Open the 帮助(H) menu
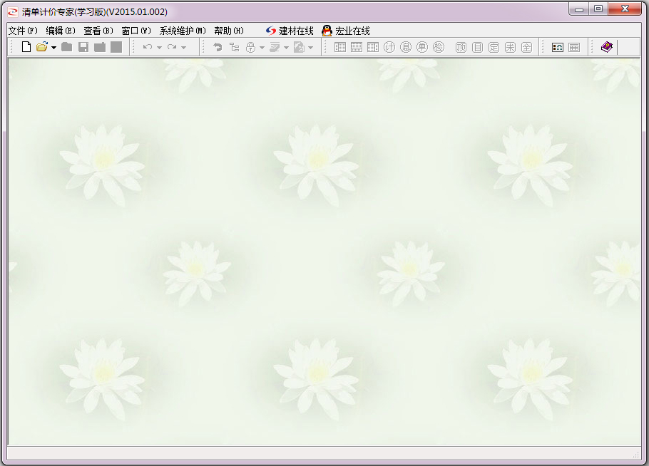Screen dimensions: 649x466 [229, 31]
